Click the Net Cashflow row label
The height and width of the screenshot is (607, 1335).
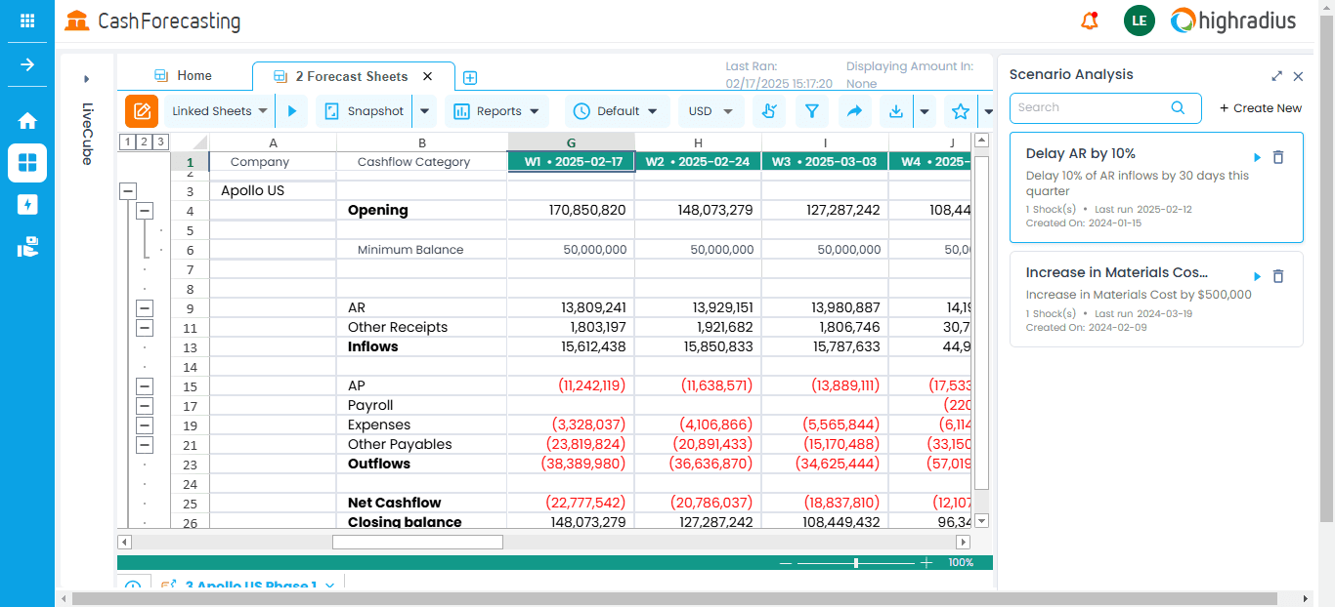coord(394,504)
